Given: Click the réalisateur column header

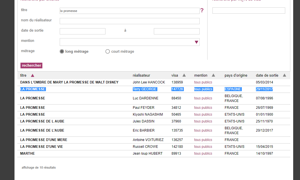Looking at the screenshot, I should 141,75.
